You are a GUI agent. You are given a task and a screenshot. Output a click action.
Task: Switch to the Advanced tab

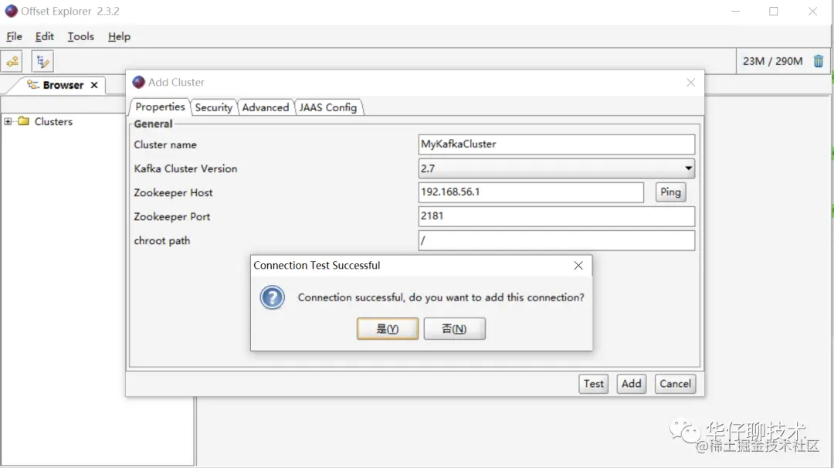pyautogui.click(x=266, y=107)
